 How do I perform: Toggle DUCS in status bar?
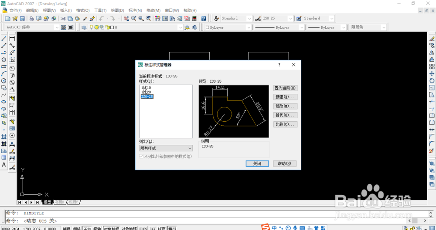click(143, 228)
